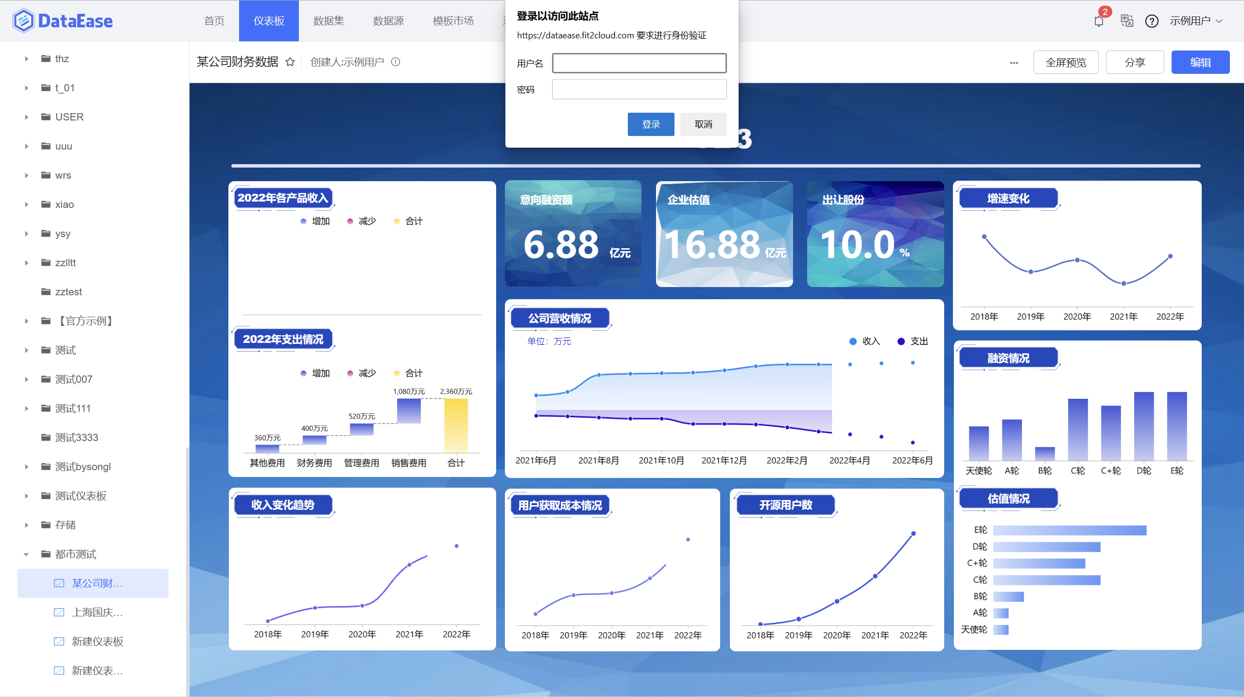The image size is (1244, 697).
Task: Open the 模板市场 tab
Action: [x=453, y=21]
